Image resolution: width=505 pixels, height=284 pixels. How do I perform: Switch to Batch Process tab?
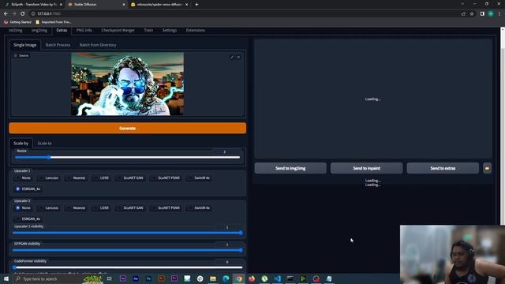58,45
